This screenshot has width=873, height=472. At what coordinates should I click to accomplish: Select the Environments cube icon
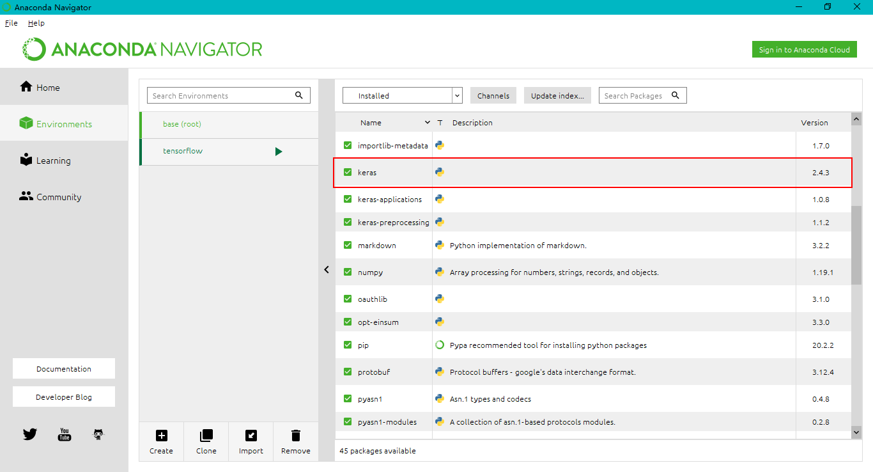point(26,123)
